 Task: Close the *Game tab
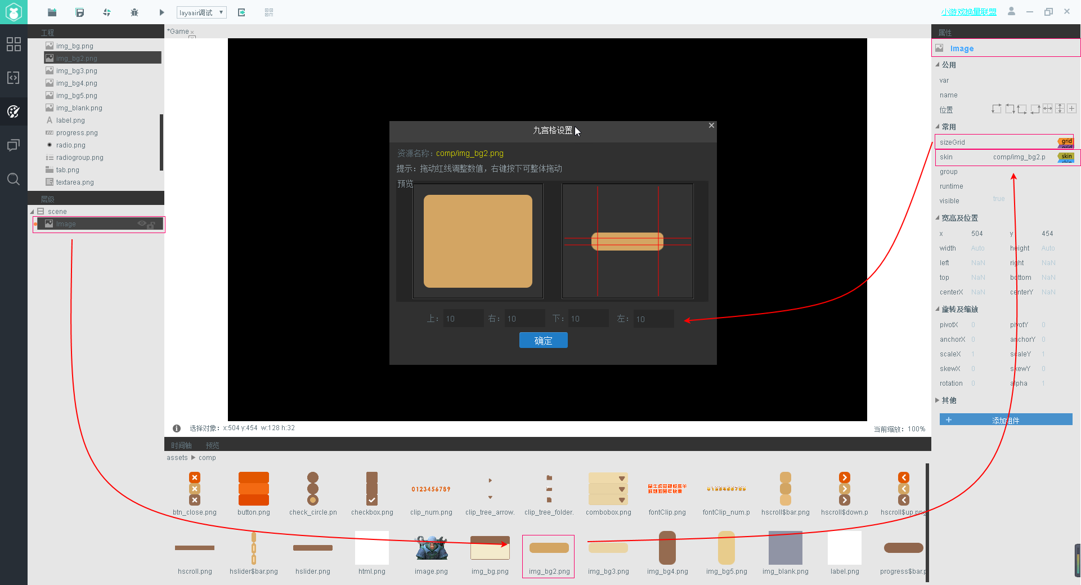click(192, 32)
